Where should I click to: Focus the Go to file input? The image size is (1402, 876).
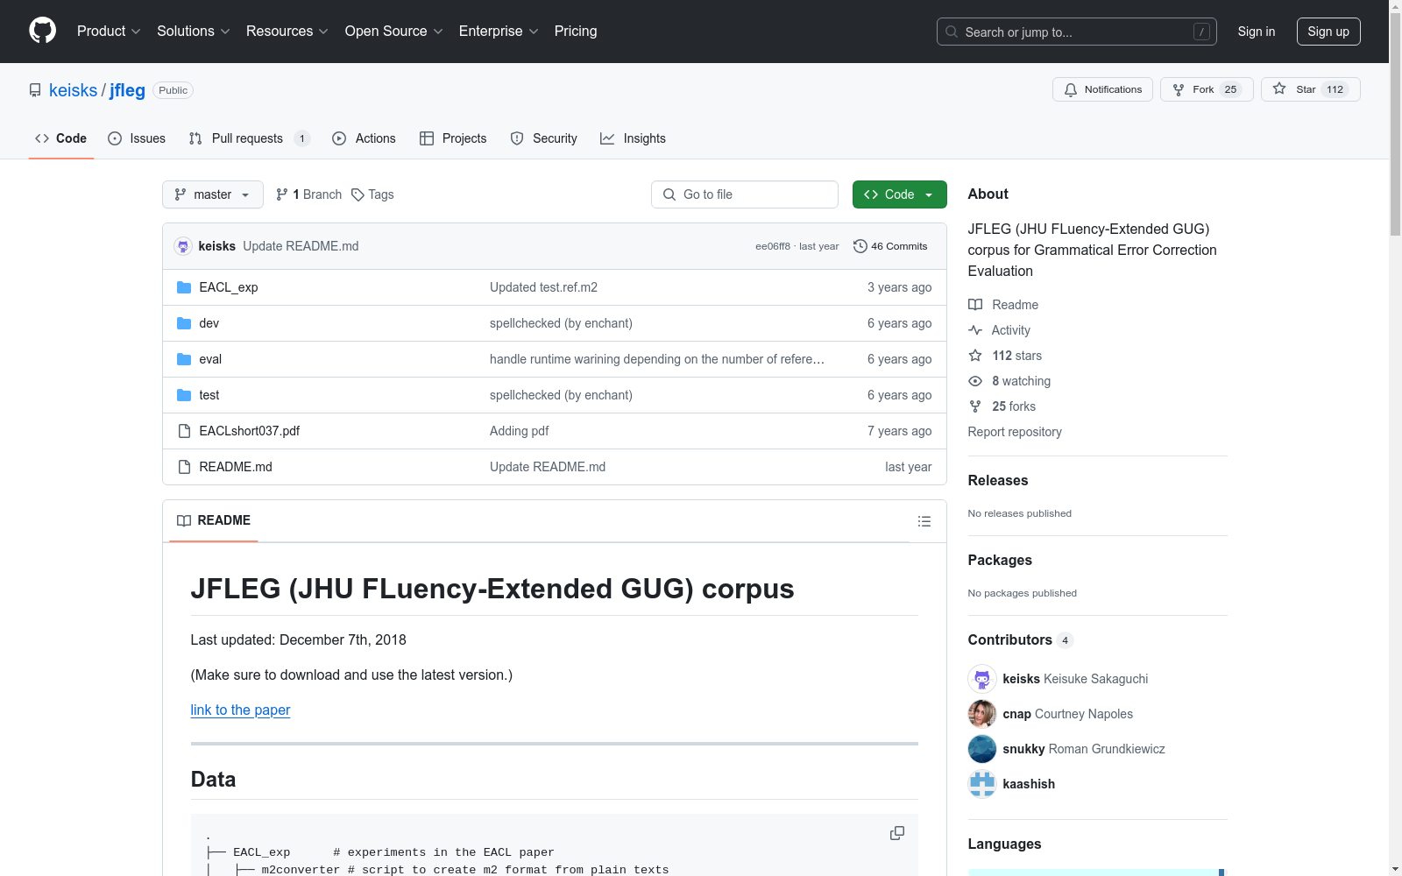[745, 194]
